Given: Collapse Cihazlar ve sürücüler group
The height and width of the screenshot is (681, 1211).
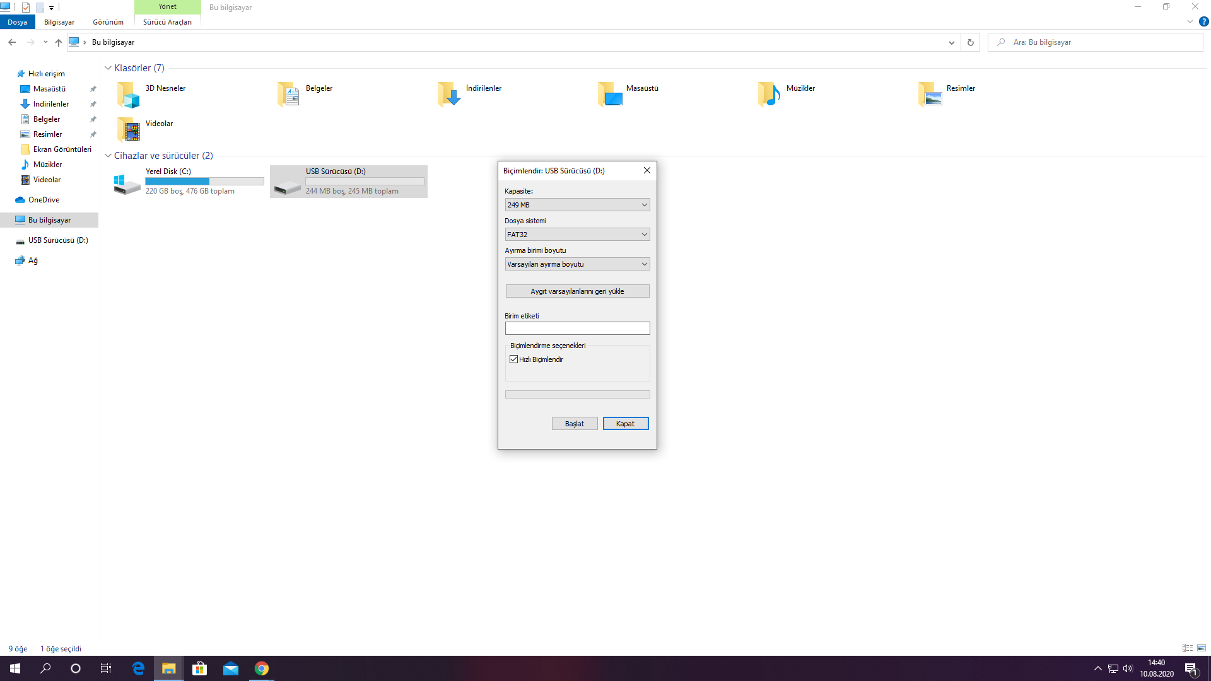Looking at the screenshot, I should pyautogui.click(x=108, y=156).
